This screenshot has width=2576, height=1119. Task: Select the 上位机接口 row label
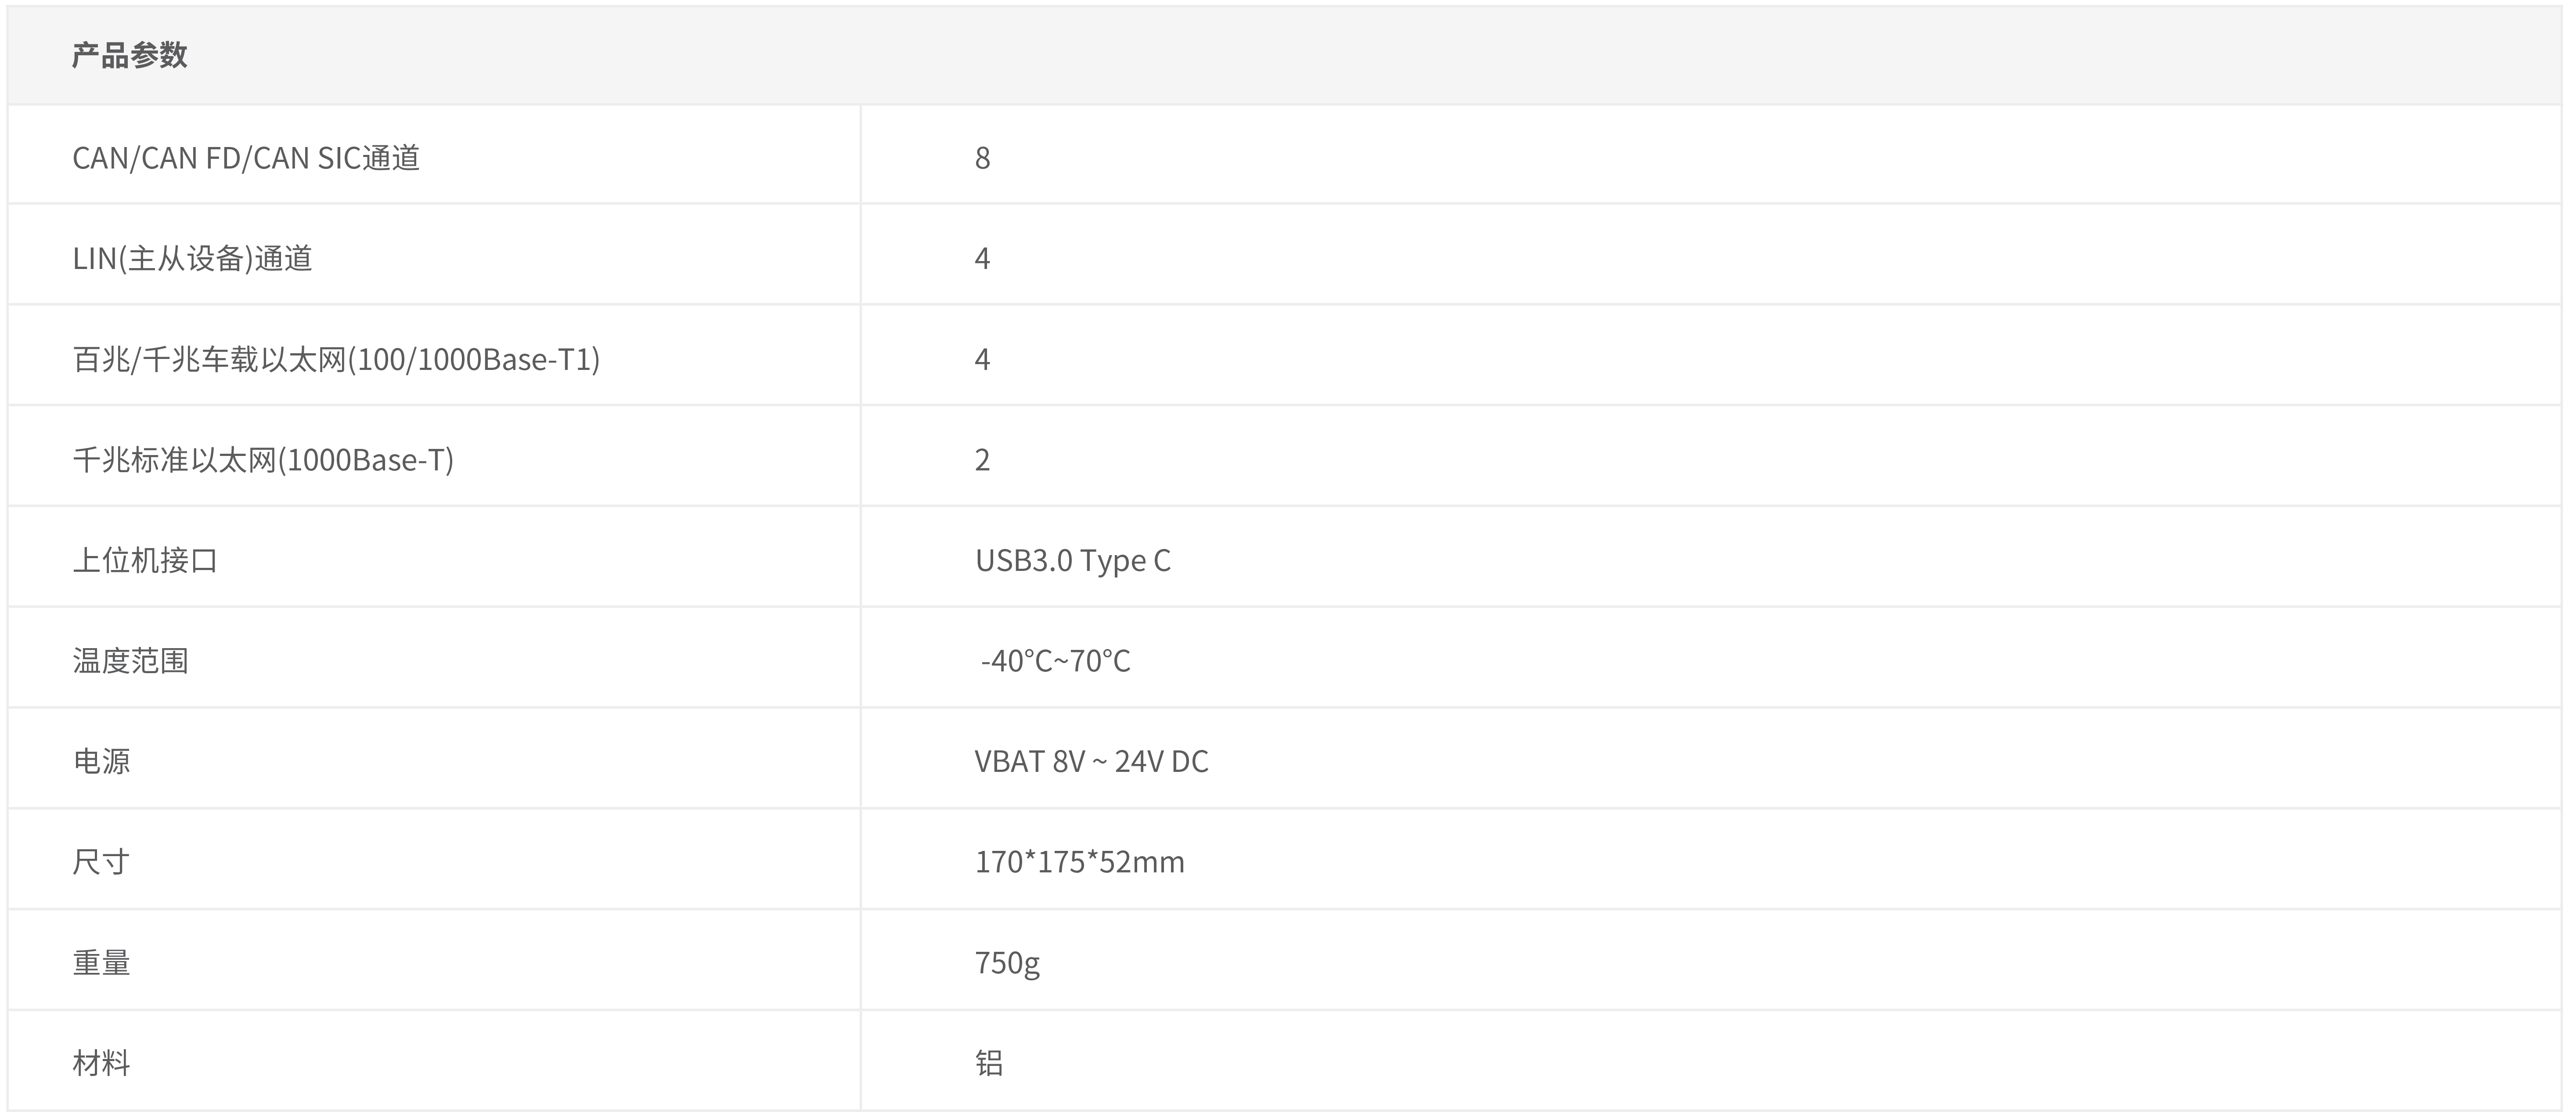[145, 560]
